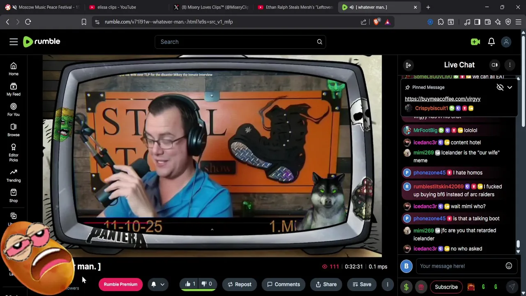Open the Comments button
This screenshot has height=296, width=526.
tap(284, 284)
